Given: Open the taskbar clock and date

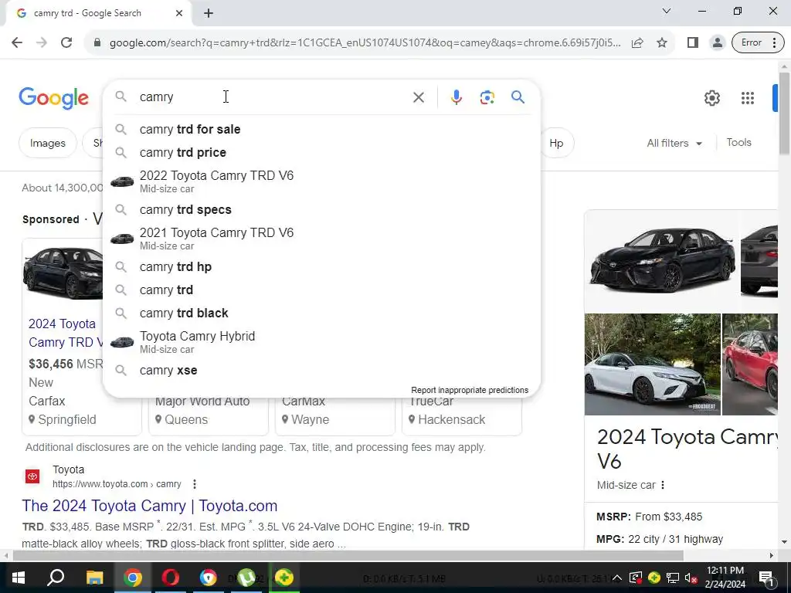Looking at the screenshot, I should [725, 578].
